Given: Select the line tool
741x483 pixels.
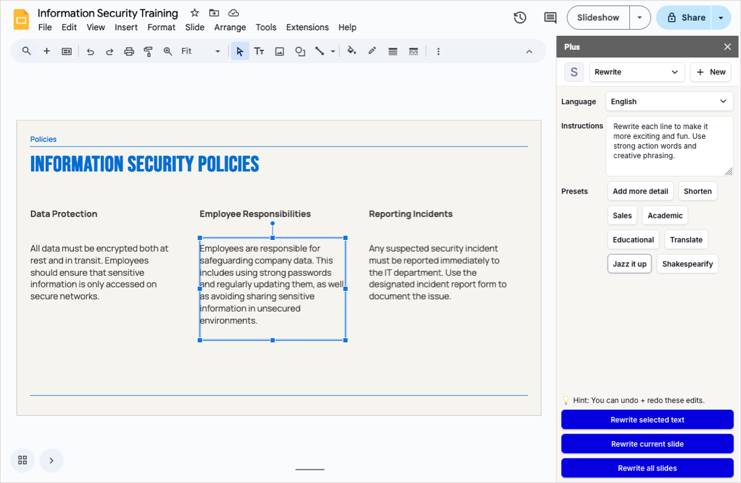Looking at the screenshot, I should coord(319,51).
